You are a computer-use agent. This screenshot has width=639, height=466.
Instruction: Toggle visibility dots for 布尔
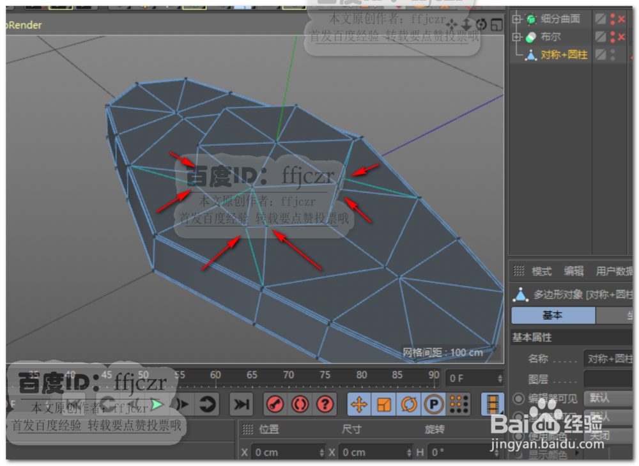point(613,37)
